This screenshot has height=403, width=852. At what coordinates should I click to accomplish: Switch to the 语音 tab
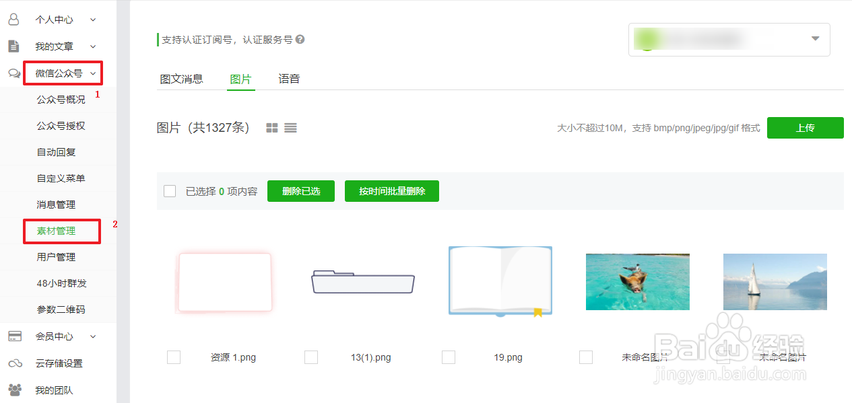point(289,79)
